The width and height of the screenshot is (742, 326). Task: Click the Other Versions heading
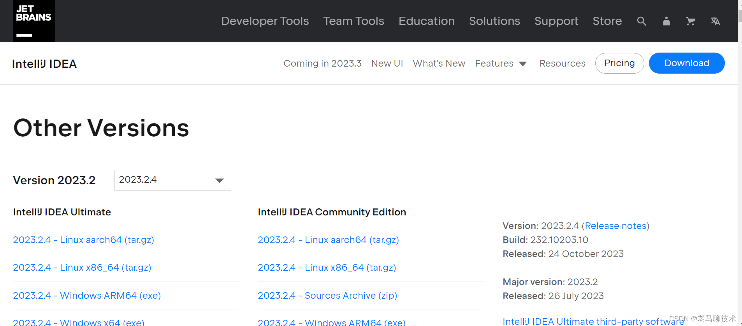click(101, 128)
